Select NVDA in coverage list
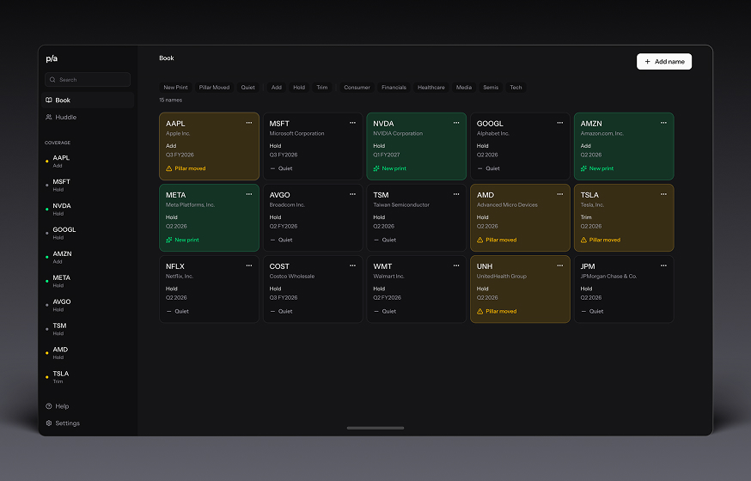 (x=88, y=210)
